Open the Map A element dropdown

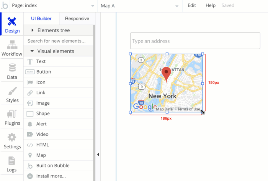tap(140, 6)
